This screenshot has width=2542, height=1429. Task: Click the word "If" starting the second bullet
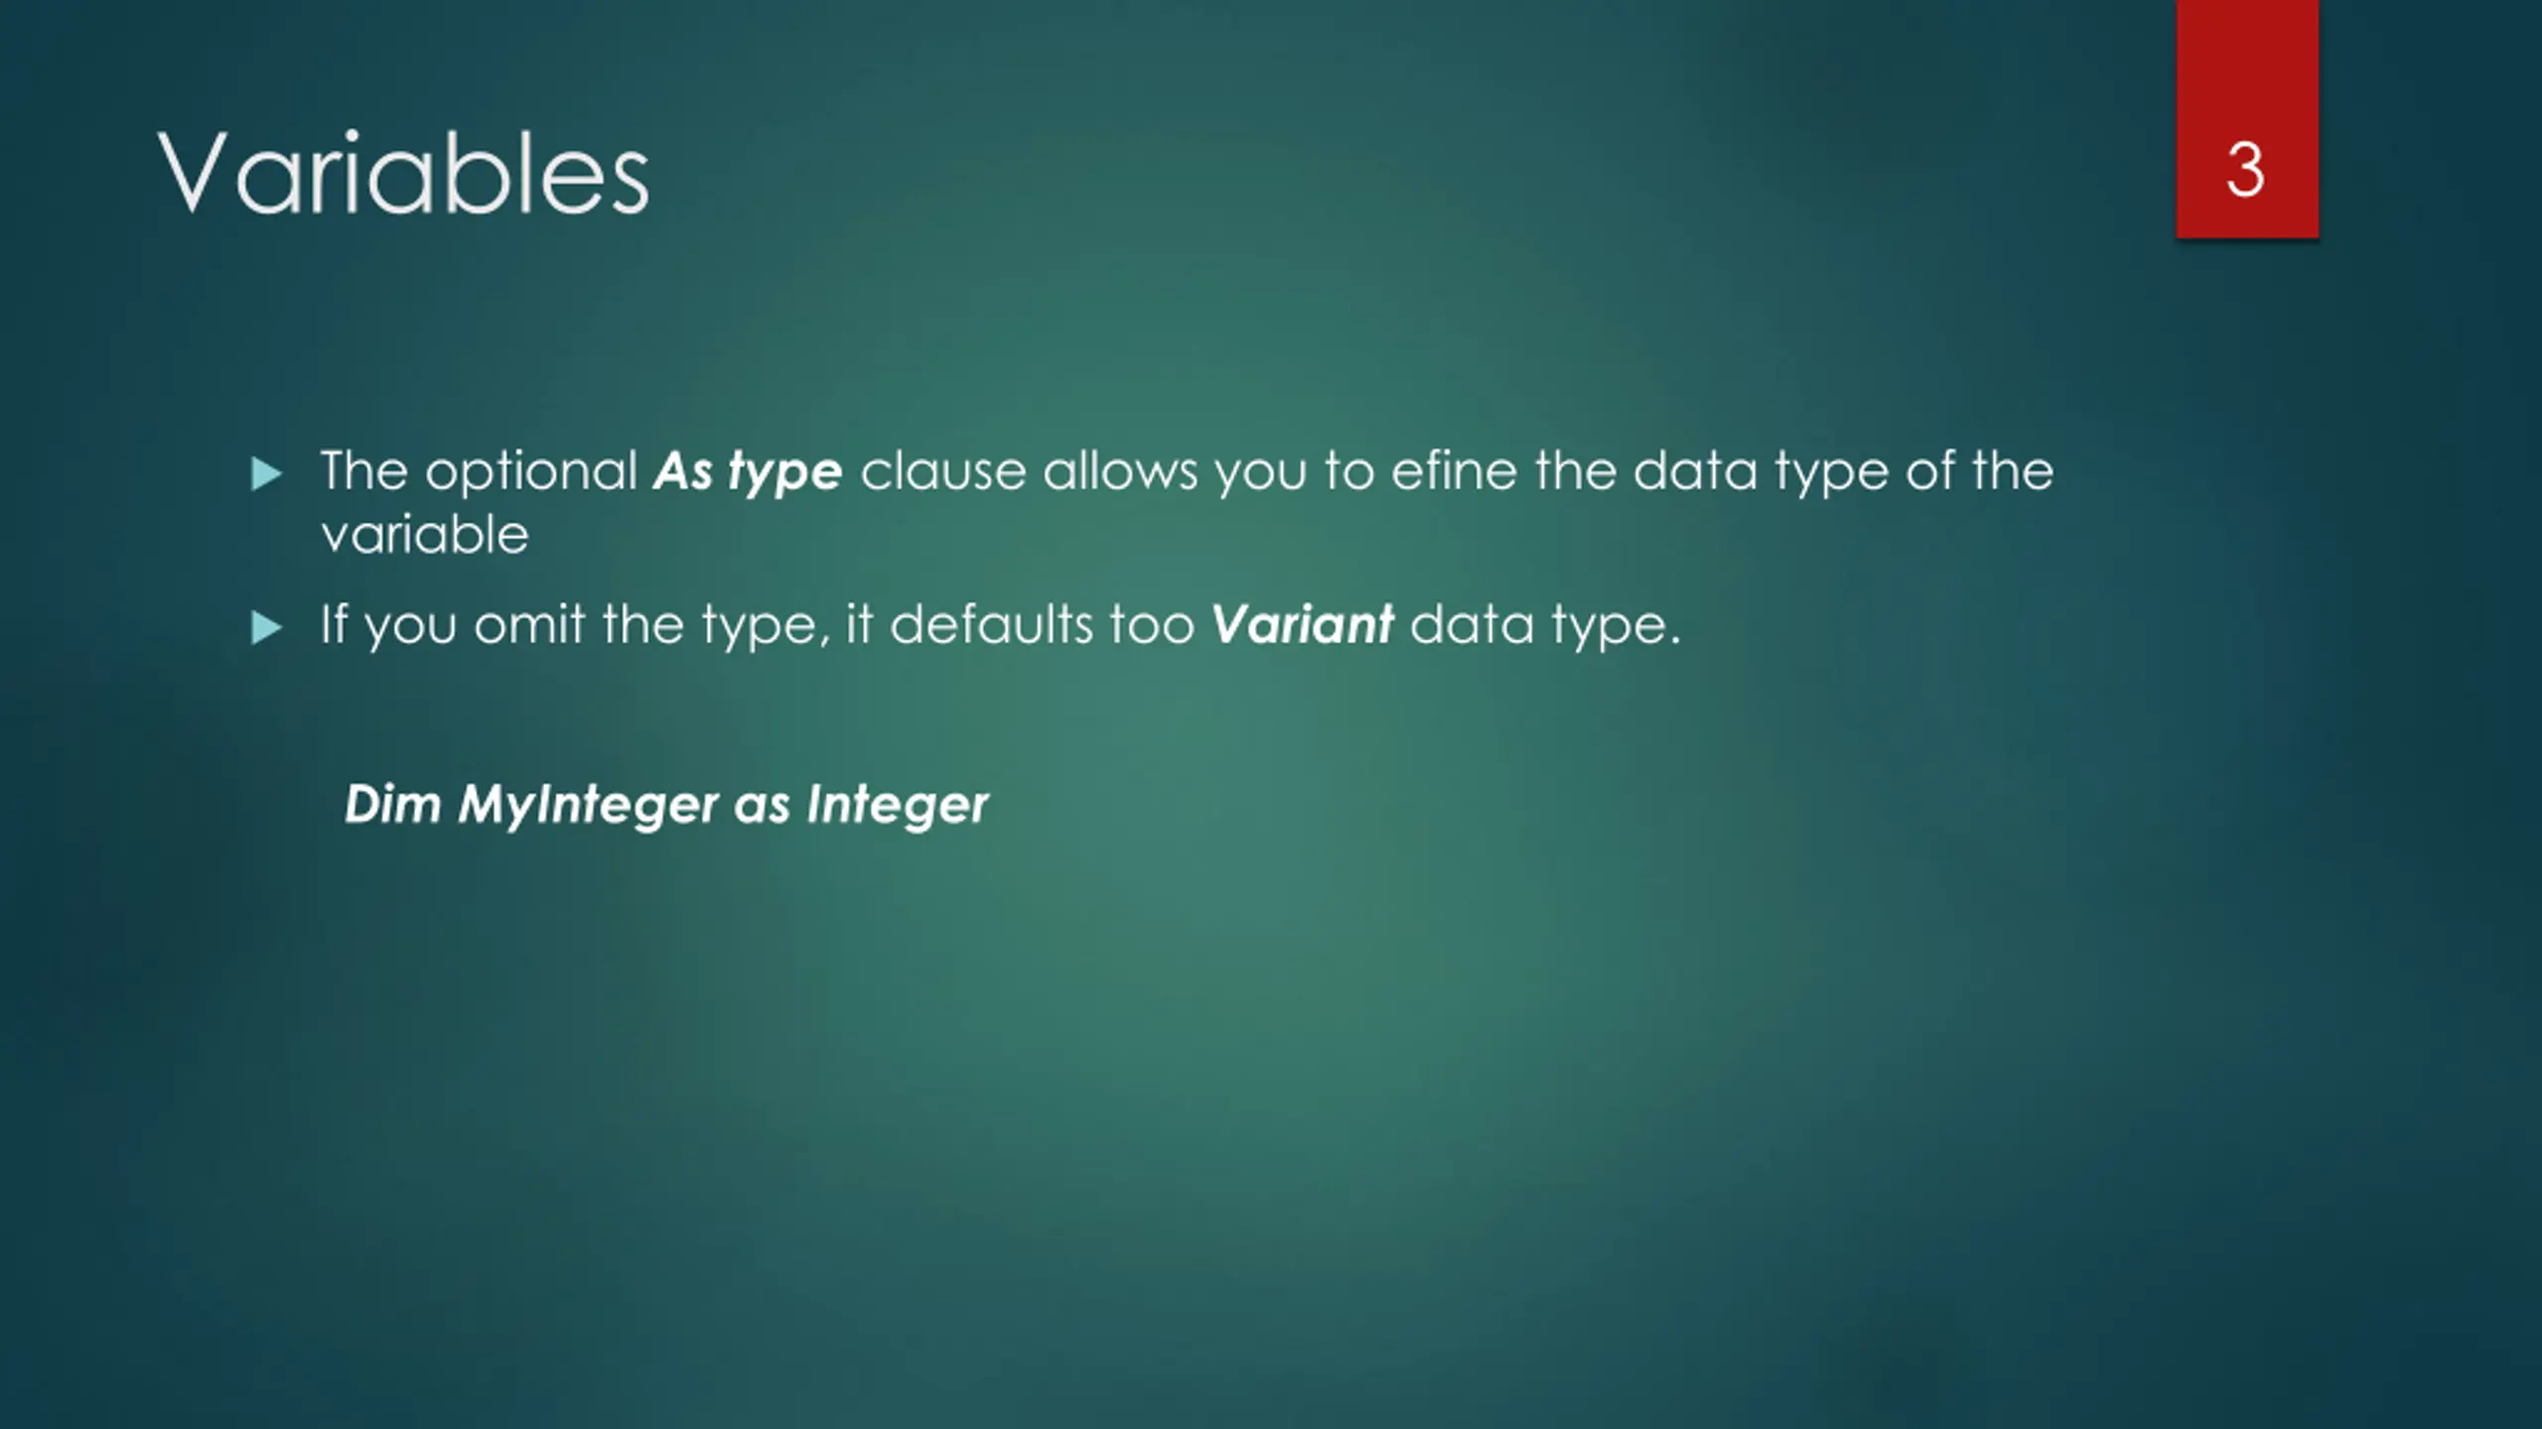point(335,625)
